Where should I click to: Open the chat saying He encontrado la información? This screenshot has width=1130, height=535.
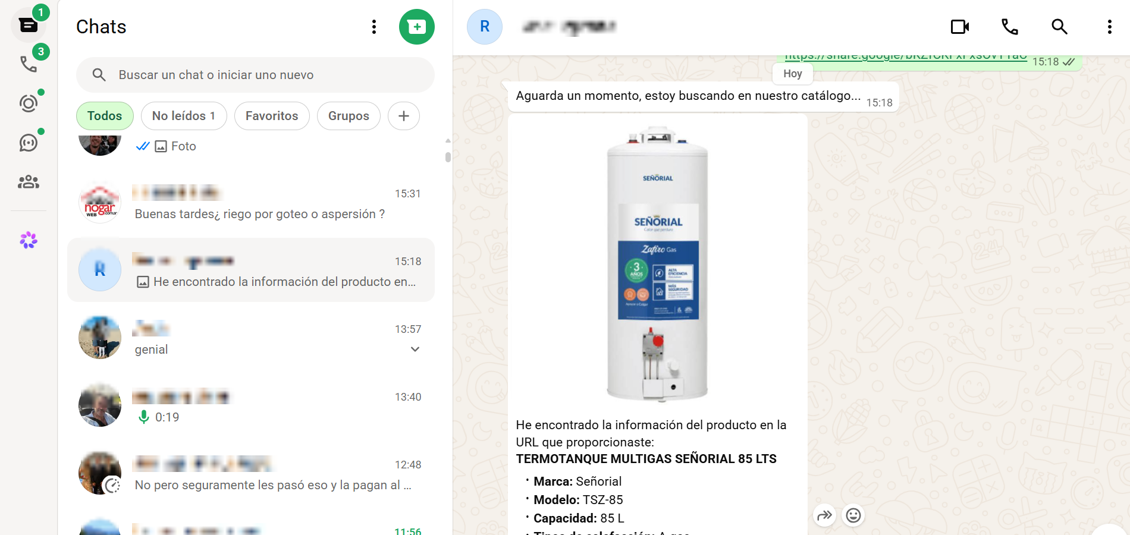[251, 270]
